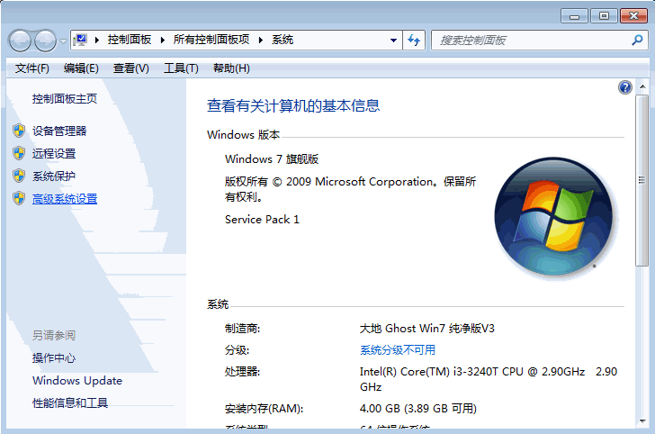Click 系统 in the address breadcrumb
The height and width of the screenshot is (434, 655).
click(283, 40)
